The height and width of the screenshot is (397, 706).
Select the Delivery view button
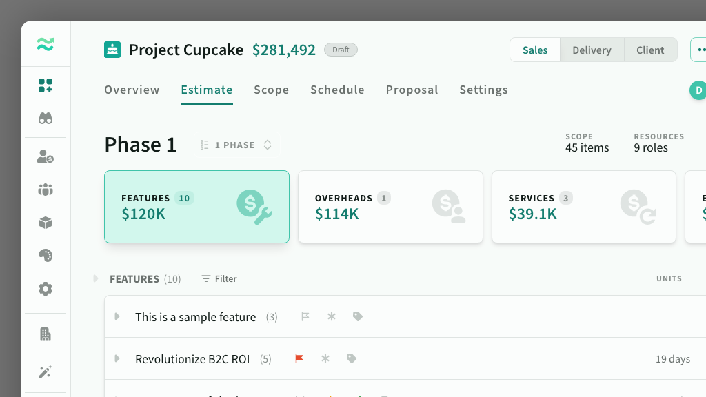(592, 50)
